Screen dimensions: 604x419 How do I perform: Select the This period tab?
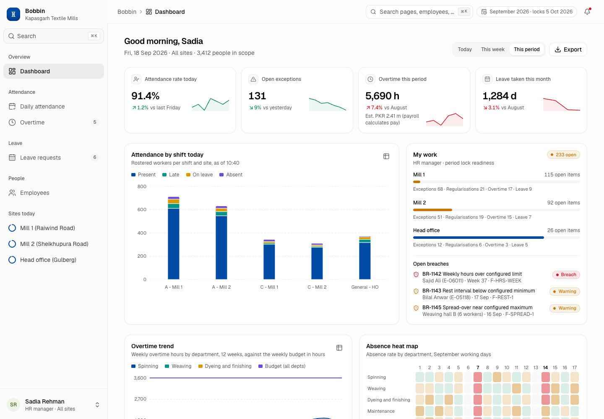[527, 49]
